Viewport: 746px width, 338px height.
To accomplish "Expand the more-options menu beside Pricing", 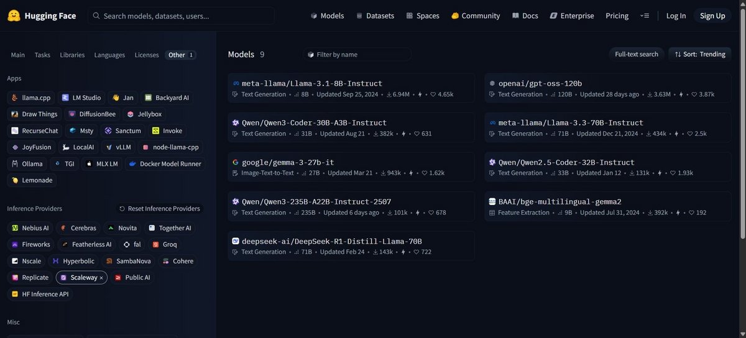I will 645,16.
